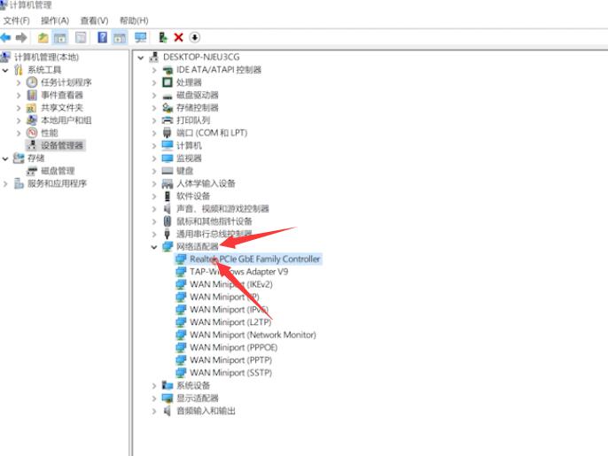Expand the 任务计划程序 node

coord(19,82)
